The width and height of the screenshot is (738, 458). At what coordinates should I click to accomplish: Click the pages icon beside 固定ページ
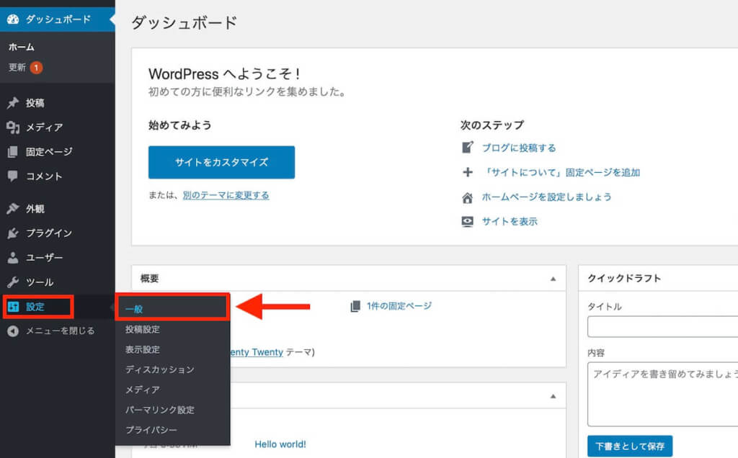pyautogui.click(x=13, y=151)
